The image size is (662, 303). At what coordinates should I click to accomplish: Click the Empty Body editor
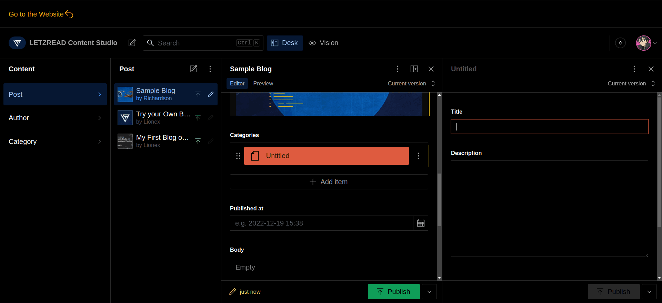coord(329,269)
